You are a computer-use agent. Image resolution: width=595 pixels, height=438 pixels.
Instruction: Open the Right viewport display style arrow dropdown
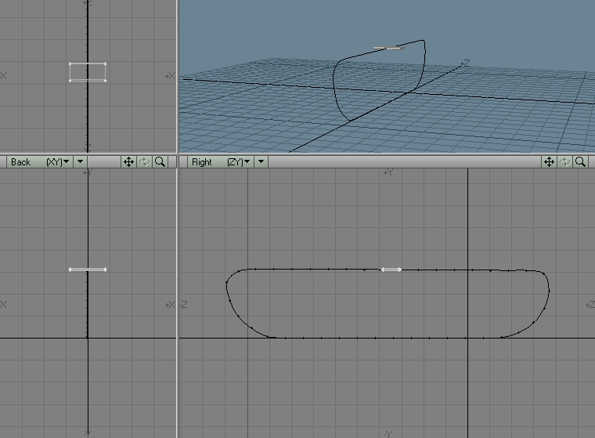pos(261,162)
